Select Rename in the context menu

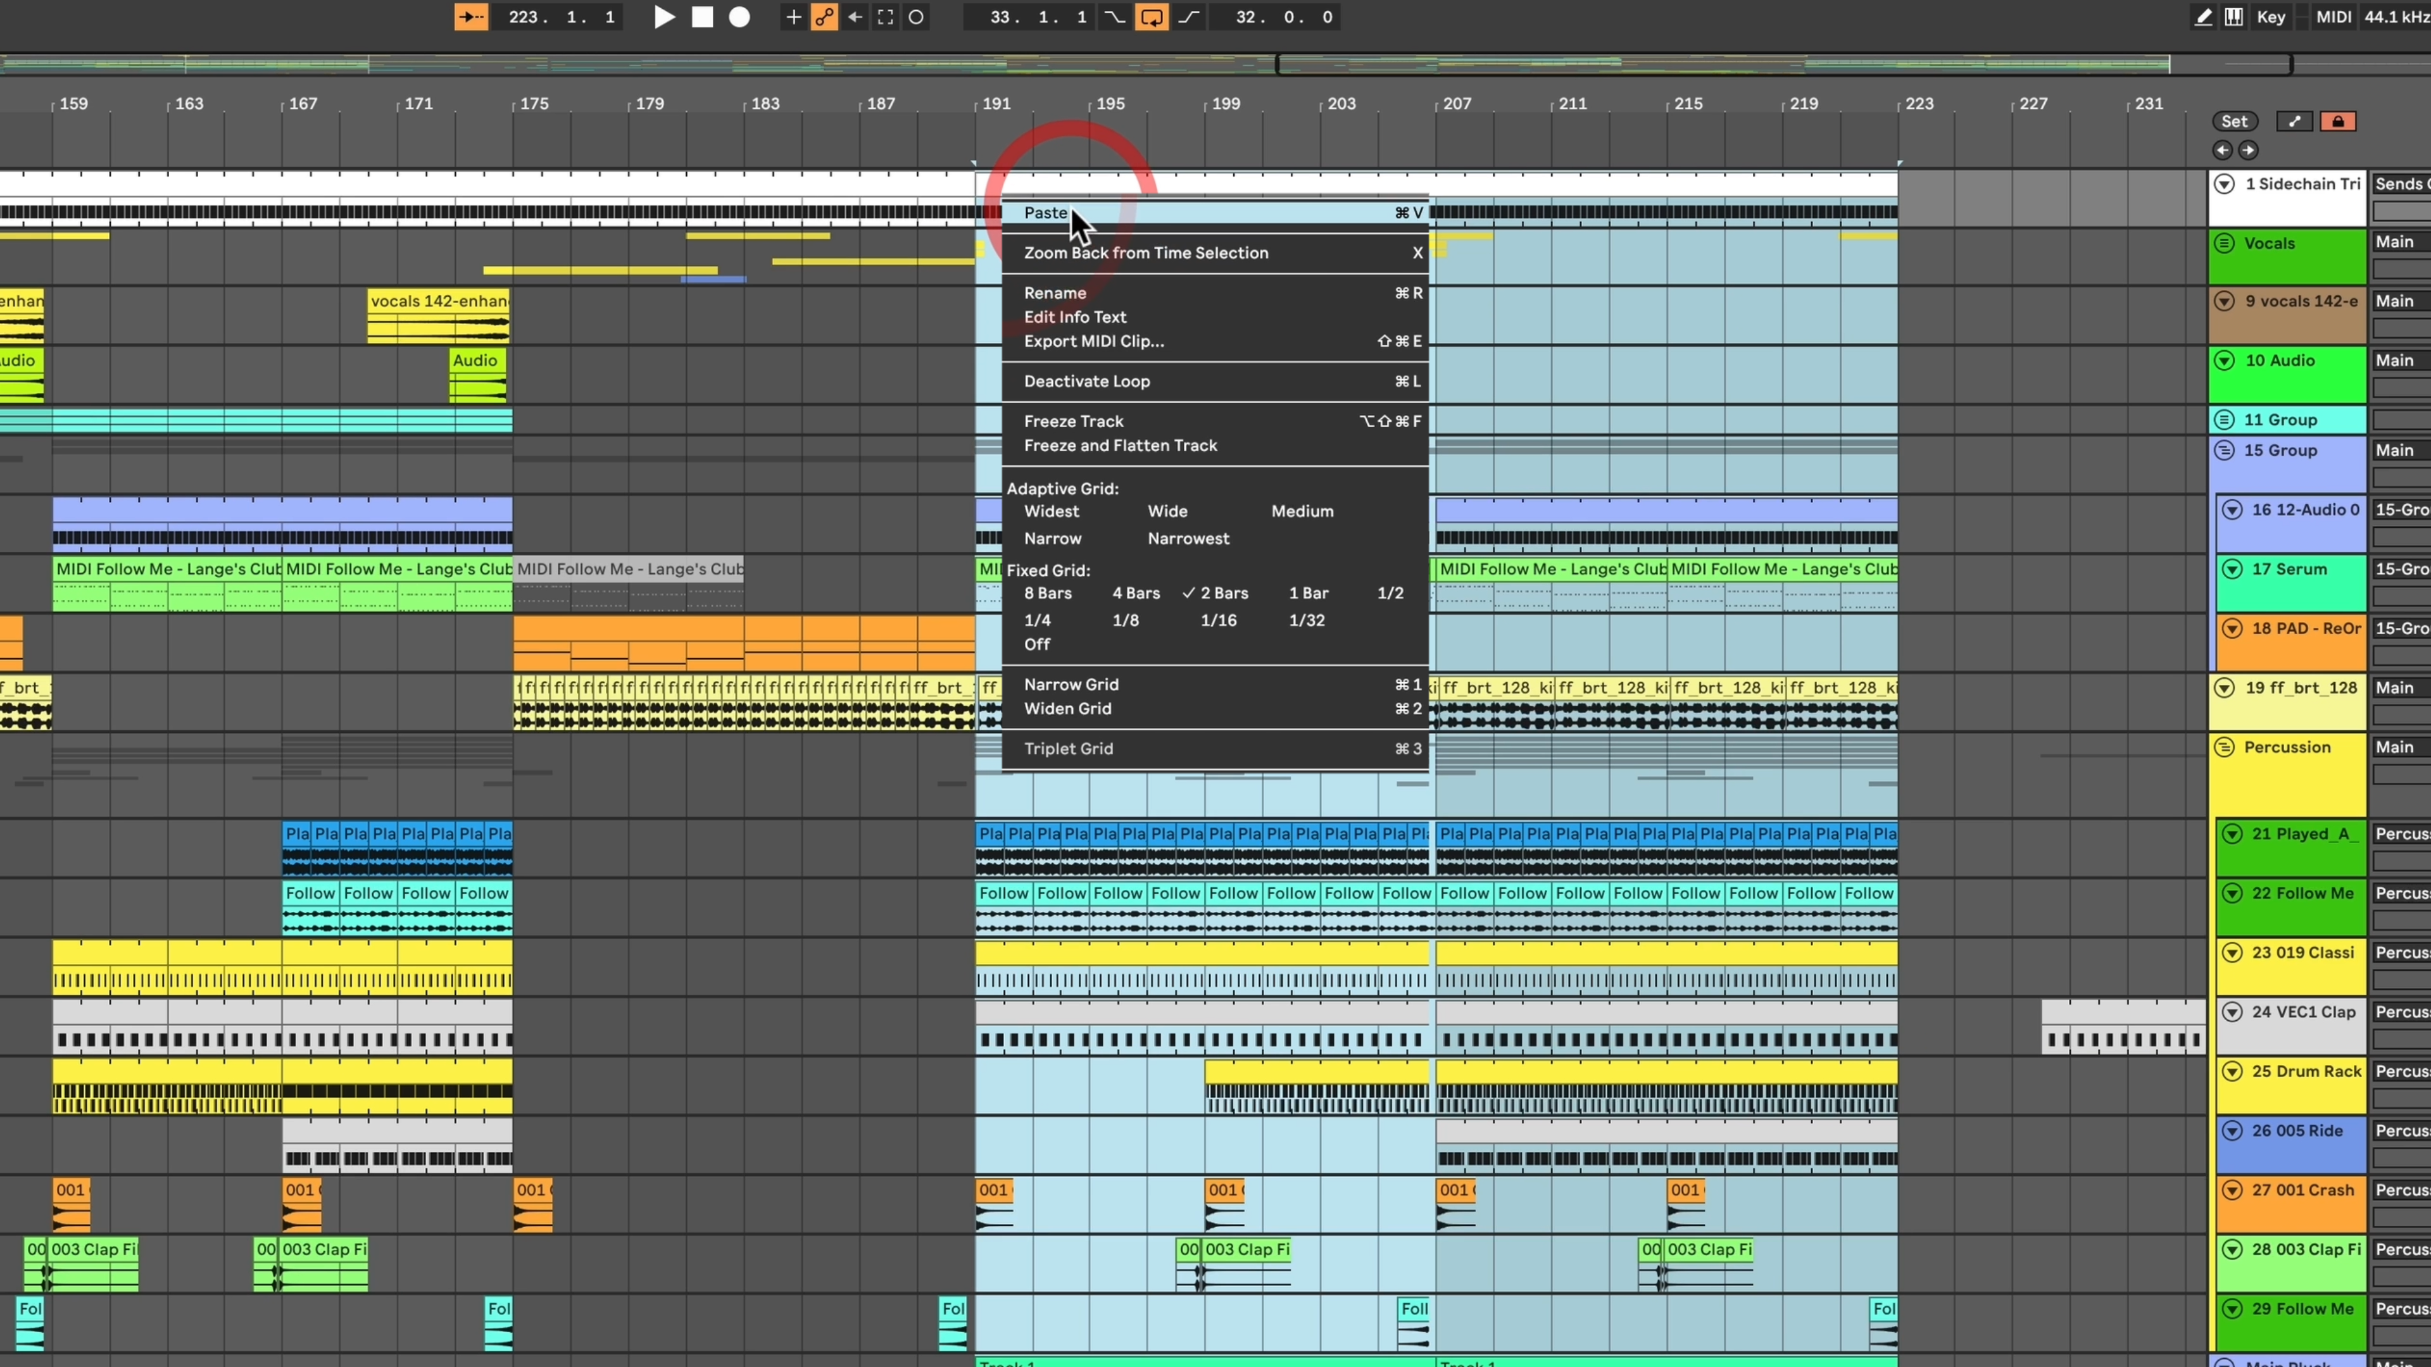coord(1215,294)
